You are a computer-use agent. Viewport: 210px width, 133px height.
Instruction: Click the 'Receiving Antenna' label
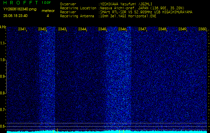pos(77,16)
